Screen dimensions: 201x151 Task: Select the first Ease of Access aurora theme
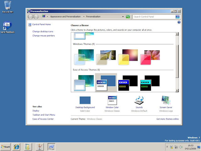(84, 83)
